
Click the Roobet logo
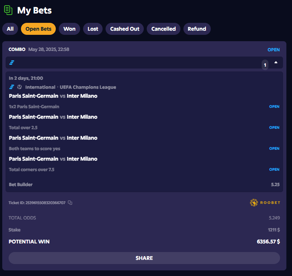coord(265,203)
